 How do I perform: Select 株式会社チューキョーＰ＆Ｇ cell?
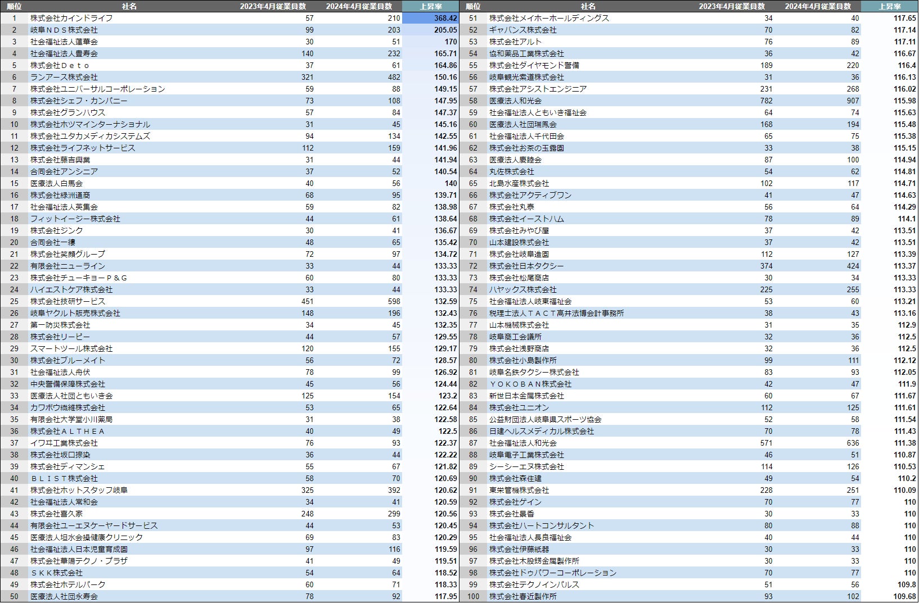(x=79, y=278)
